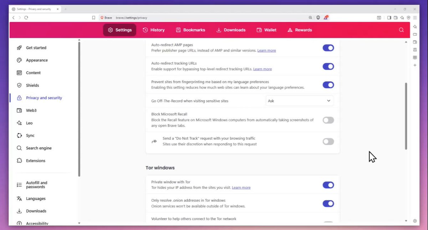Toggle language preferences fingerprinting protection
This screenshot has width=428, height=230.
328,85
